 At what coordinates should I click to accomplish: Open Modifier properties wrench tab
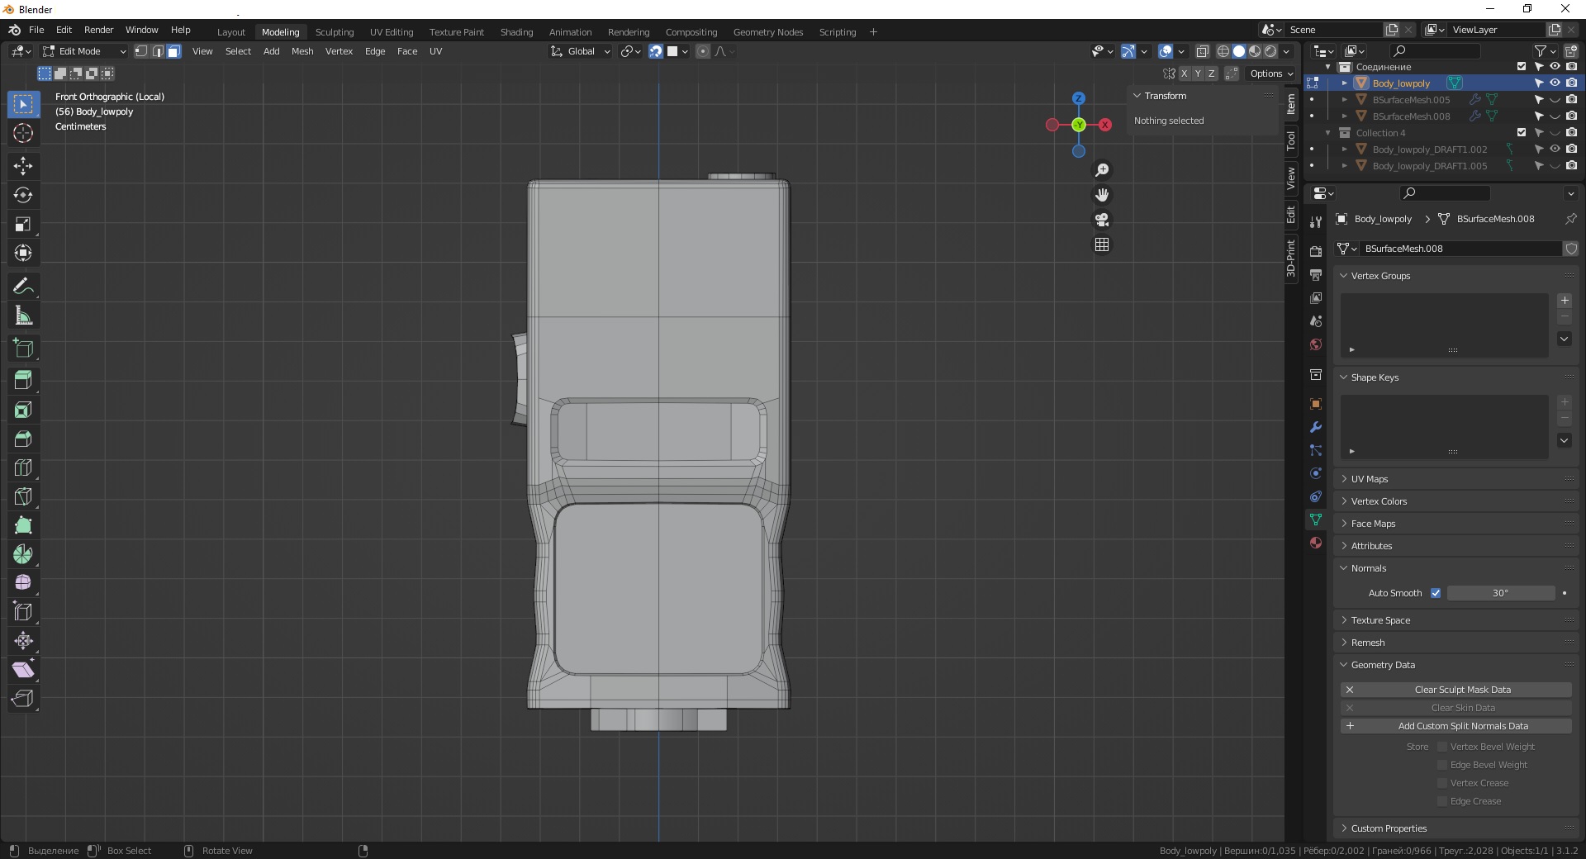1316,427
